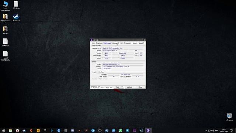Viewport: 236px width, 133px height.
Task: Select the steam.exe desktop shortcut
Action: coord(16,18)
